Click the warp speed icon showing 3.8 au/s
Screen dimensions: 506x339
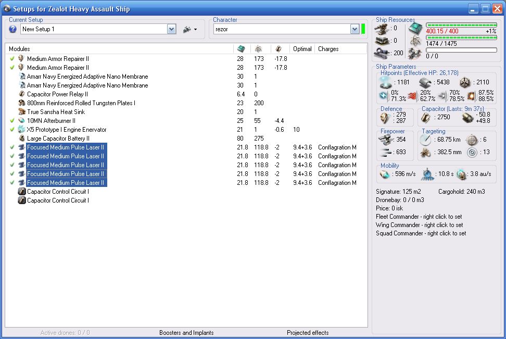pyautogui.click(x=462, y=174)
